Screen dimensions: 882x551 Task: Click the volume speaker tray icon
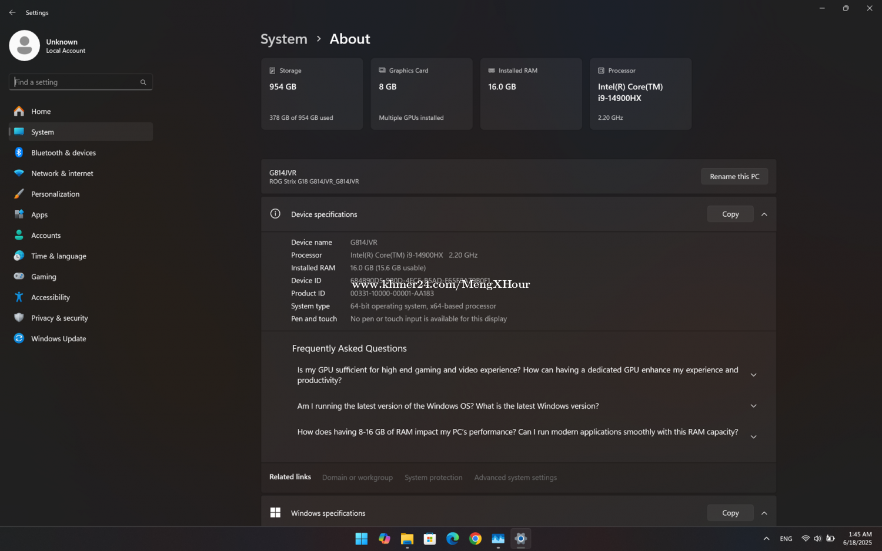pyautogui.click(x=817, y=539)
